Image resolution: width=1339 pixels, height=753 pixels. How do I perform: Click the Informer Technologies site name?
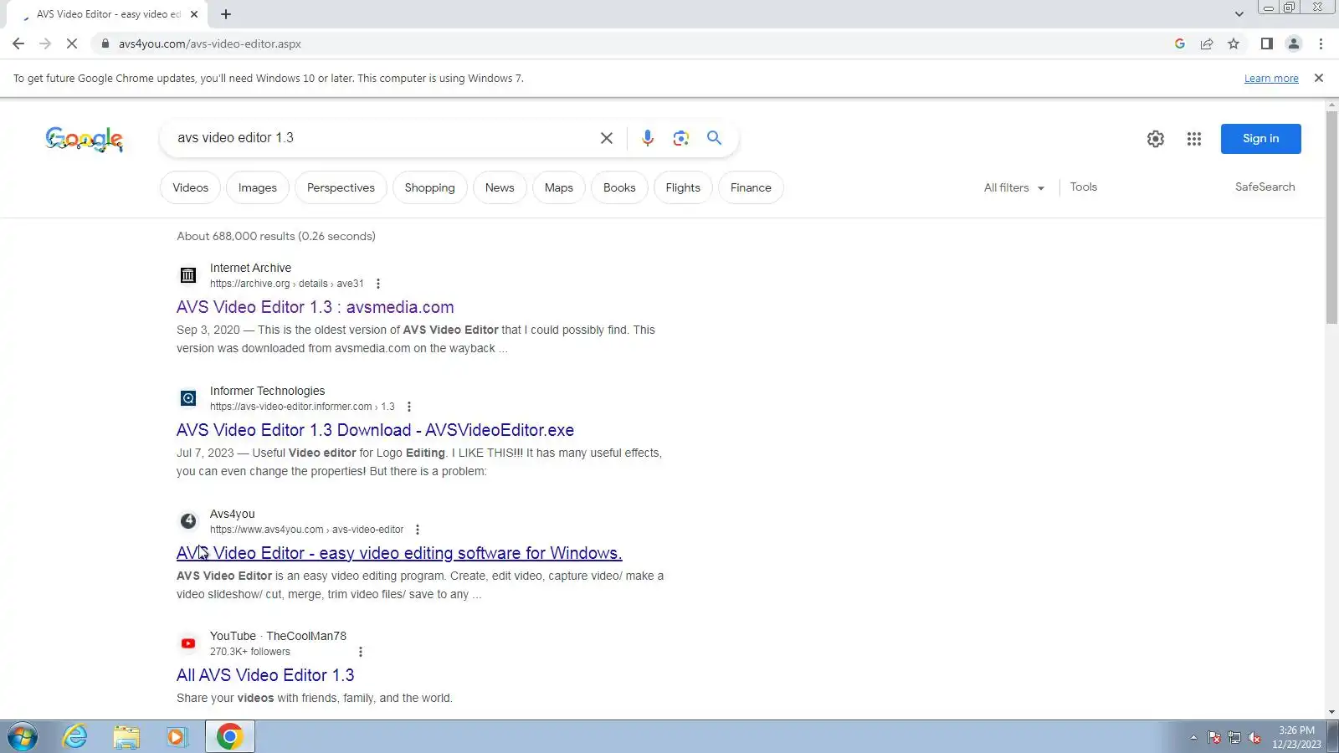[267, 391]
